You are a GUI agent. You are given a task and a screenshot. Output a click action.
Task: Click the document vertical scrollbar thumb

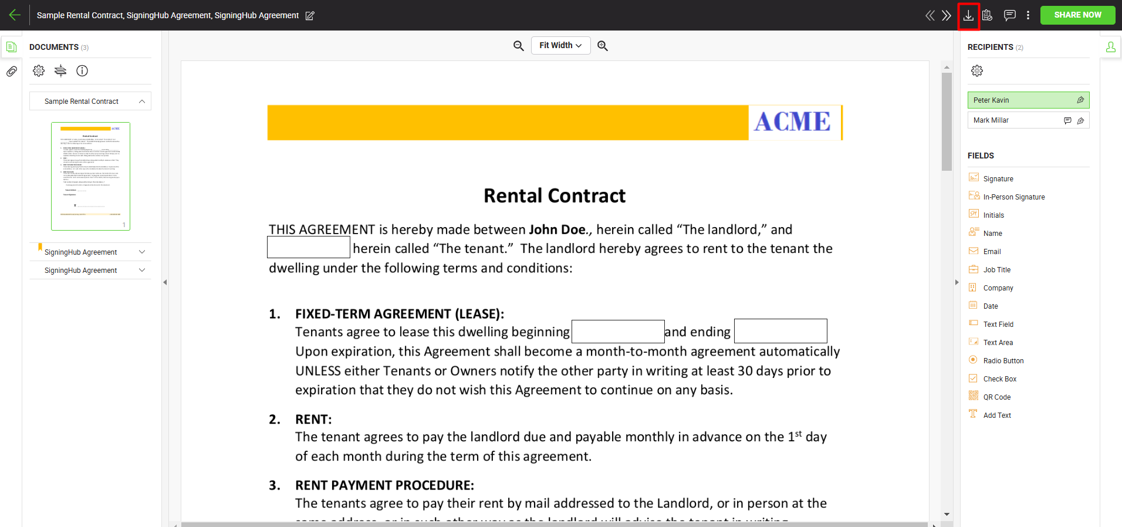pyautogui.click(x=947, y=122)
